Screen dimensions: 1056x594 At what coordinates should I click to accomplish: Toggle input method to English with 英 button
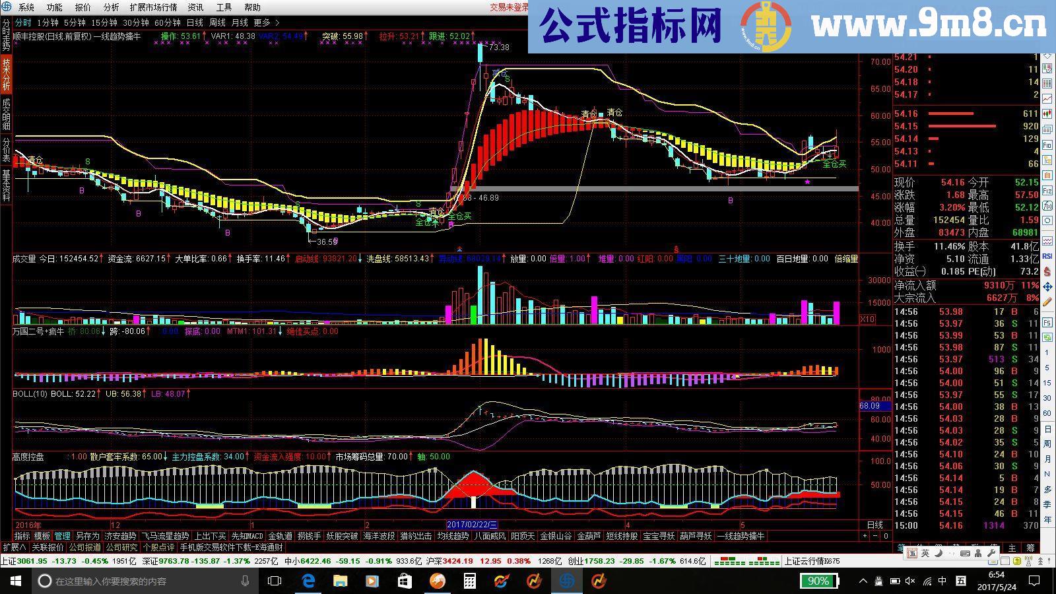(x=925, y=553)
